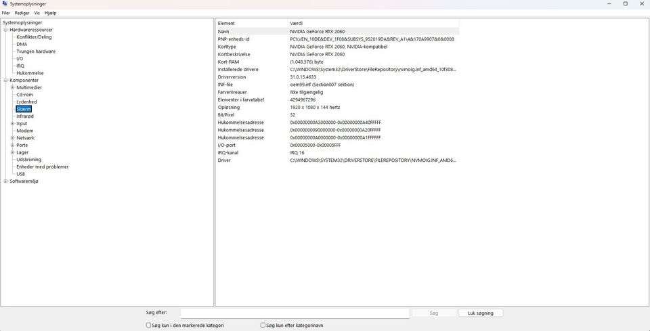Select Konflikter/Deling in the tree

[34, 37]
